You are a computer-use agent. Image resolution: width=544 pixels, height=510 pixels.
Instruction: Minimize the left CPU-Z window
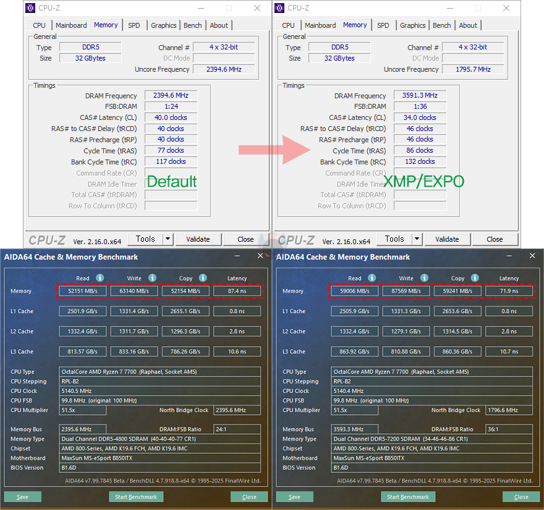pos(201,8)
